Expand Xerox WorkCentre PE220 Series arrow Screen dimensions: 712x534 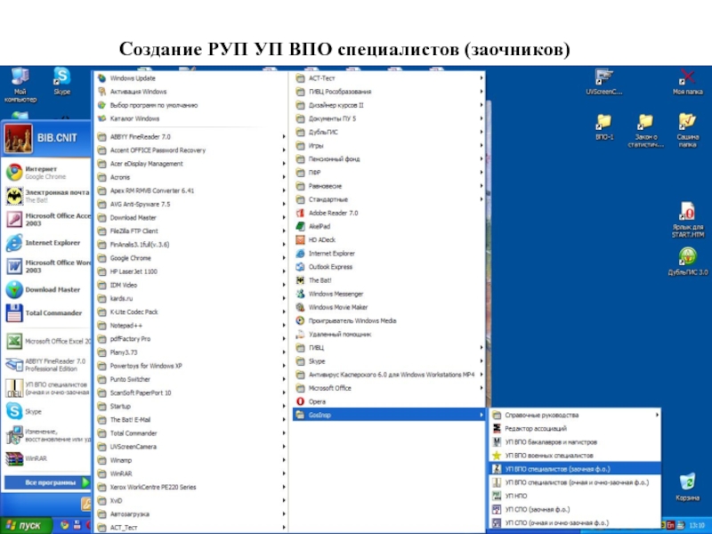coord(284,487)
